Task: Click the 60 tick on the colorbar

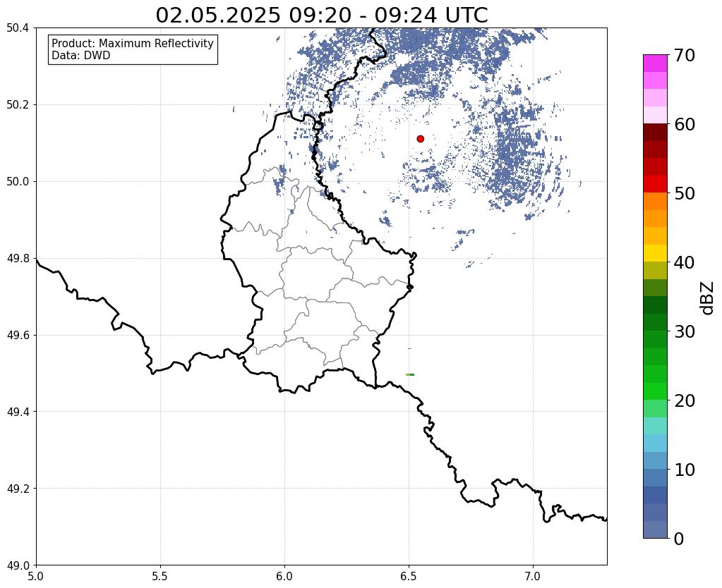Action: pos(685,124)
